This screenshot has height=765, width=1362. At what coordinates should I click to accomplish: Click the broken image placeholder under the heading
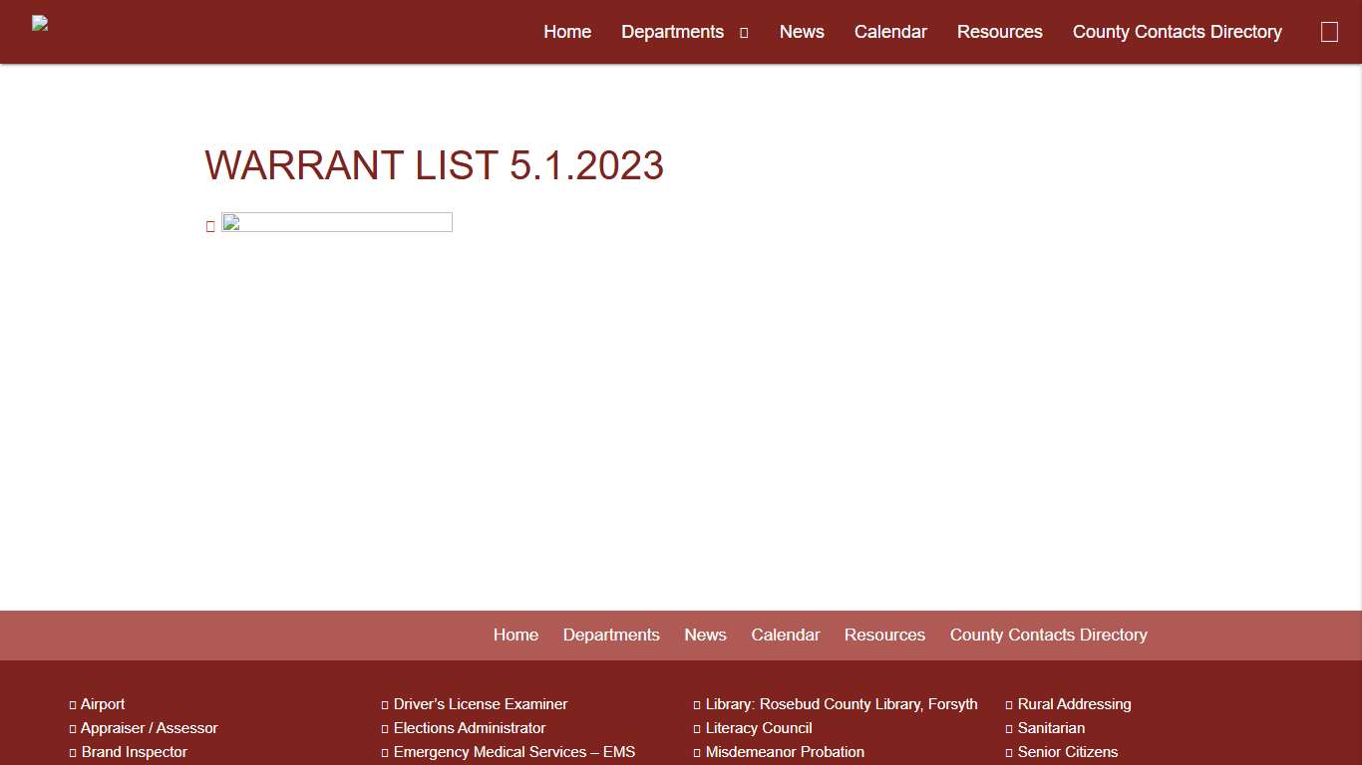(336, 221)
